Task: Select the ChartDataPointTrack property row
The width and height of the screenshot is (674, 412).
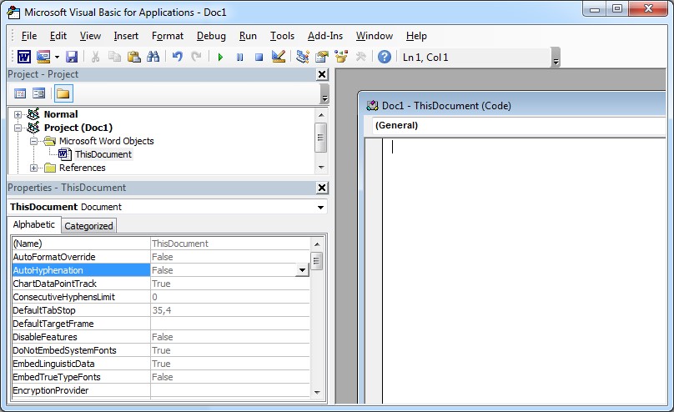Action: 161,284
